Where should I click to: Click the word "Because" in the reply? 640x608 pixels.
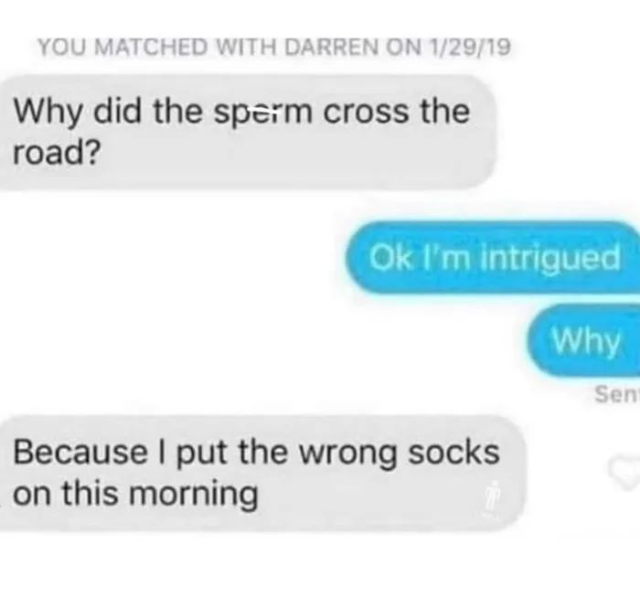[x=80, y=453]
